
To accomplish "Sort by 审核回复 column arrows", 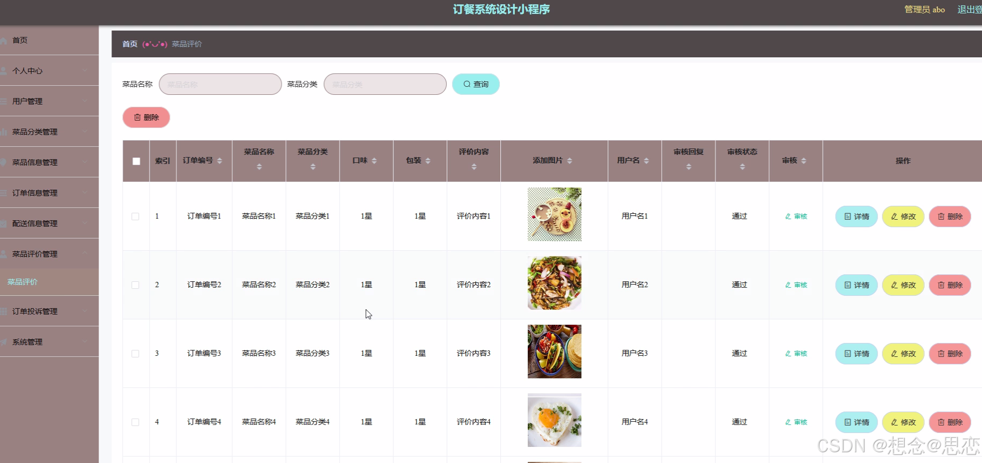I will click(689, 167).
